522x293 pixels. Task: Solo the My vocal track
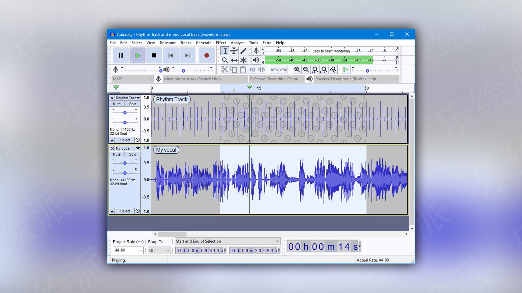pyautogui.click(x=133, y=154)
